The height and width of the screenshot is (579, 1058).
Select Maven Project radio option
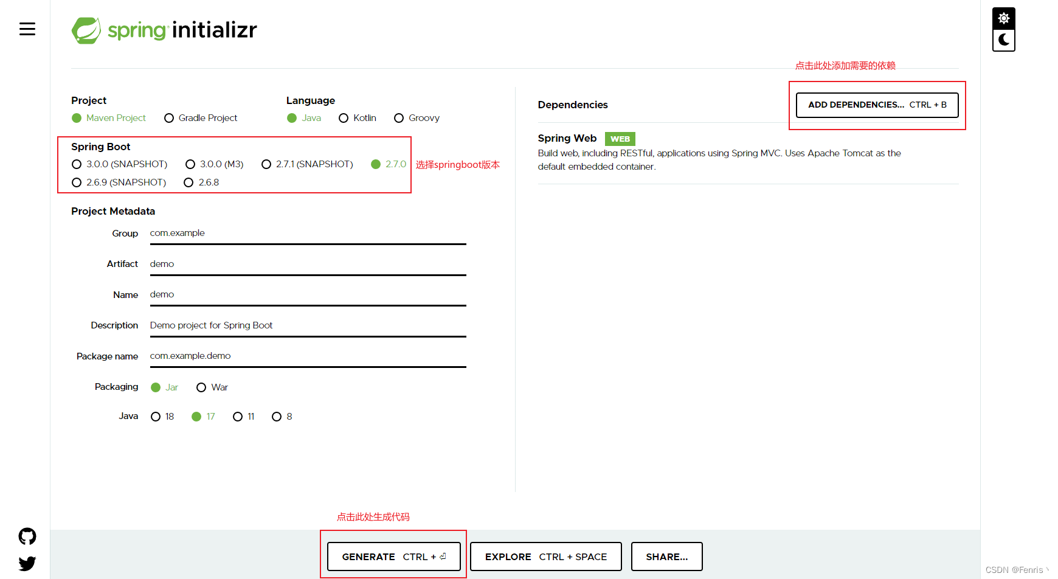click(109, 118)
